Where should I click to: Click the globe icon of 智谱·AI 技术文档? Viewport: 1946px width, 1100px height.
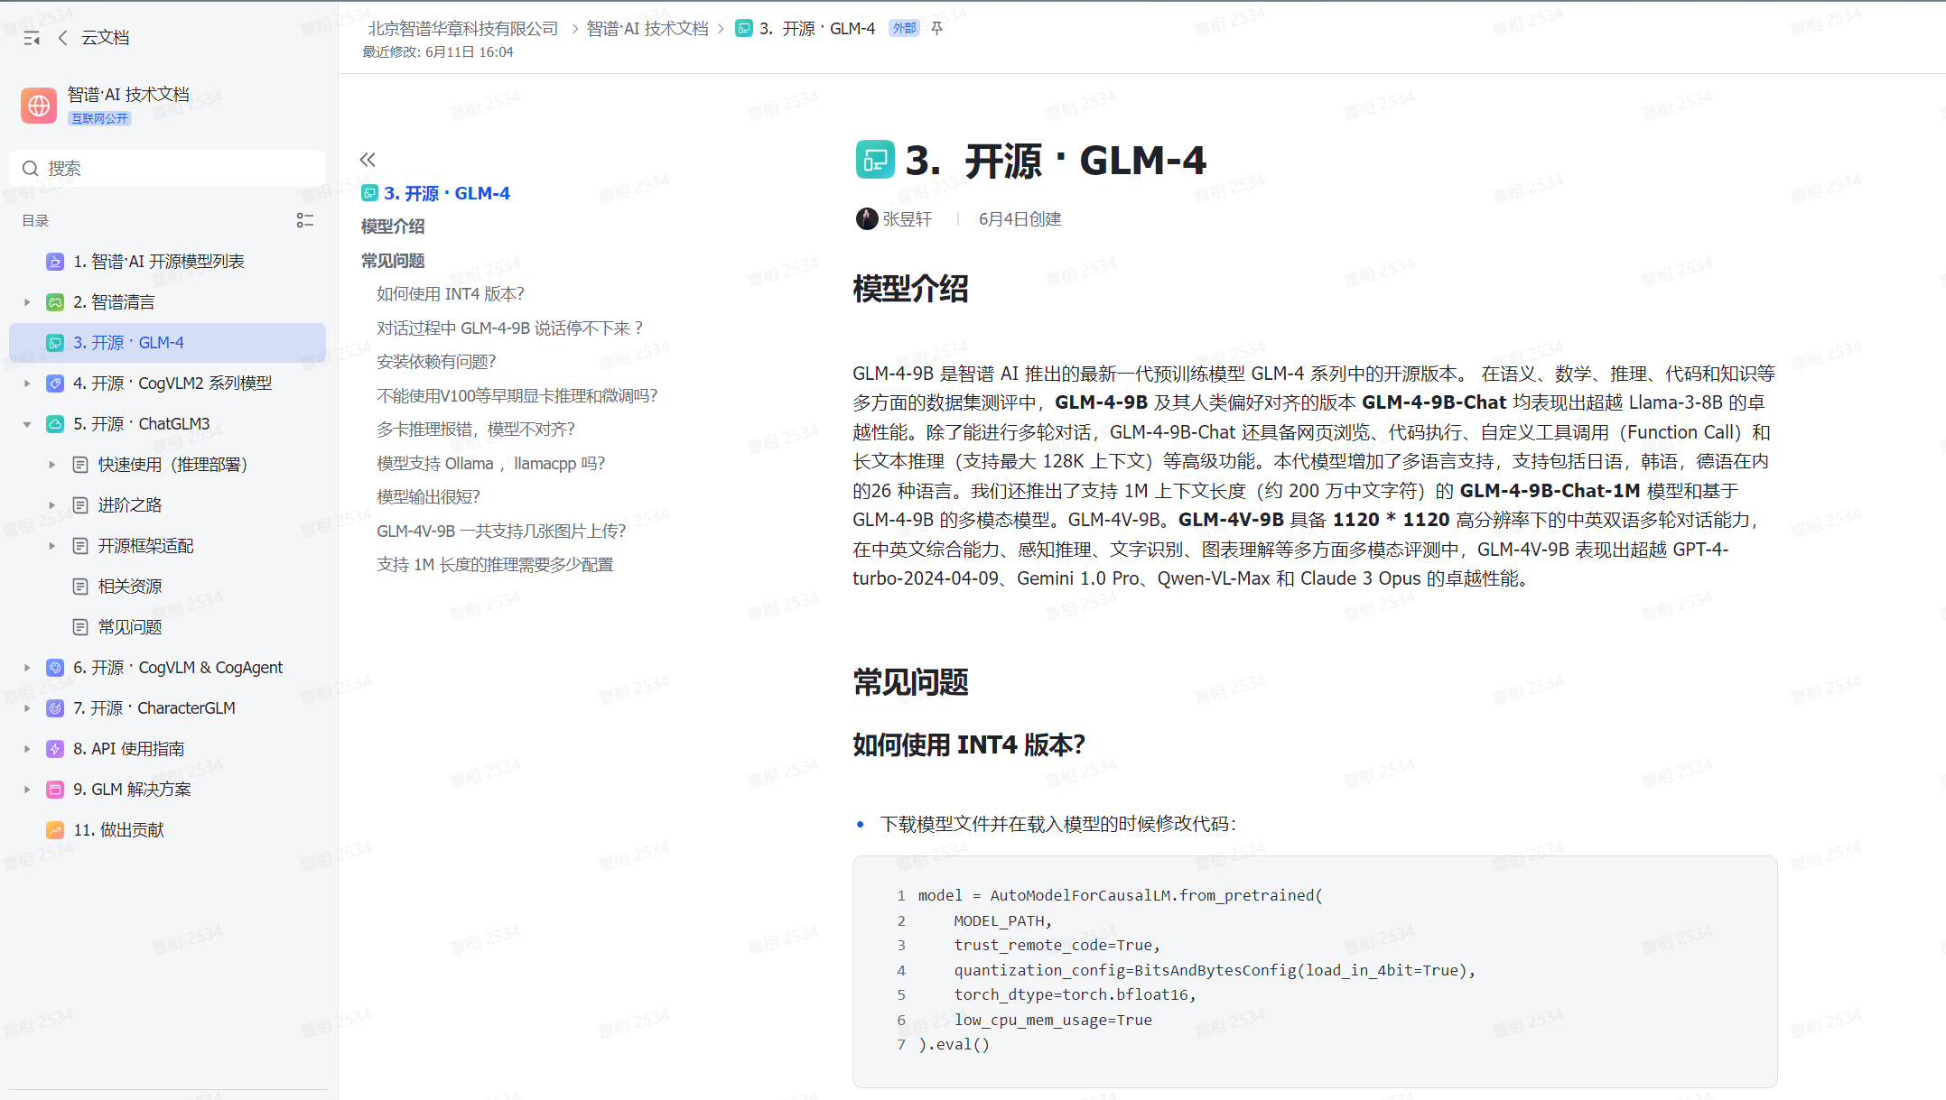(x=38, y=105)
